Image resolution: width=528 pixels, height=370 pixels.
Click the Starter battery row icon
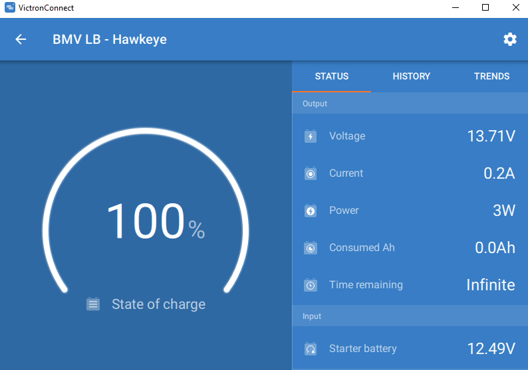tap(311, 349)
